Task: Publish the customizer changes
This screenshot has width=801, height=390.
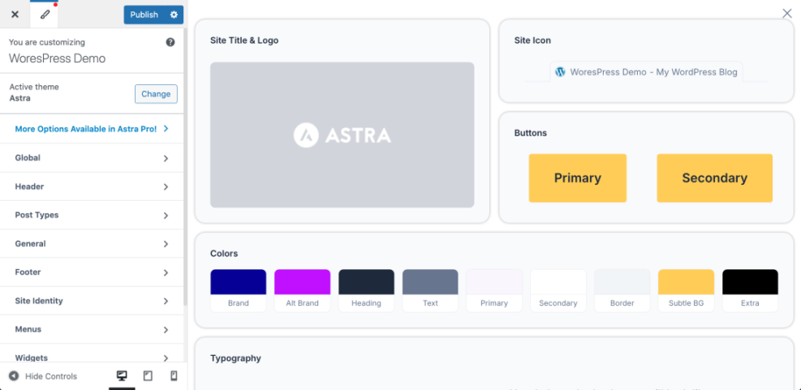Action: point(144,15)
